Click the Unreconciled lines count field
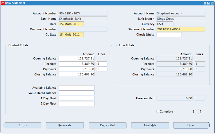The height and width of the screenshot is (134, 215). tap(200, 98)
